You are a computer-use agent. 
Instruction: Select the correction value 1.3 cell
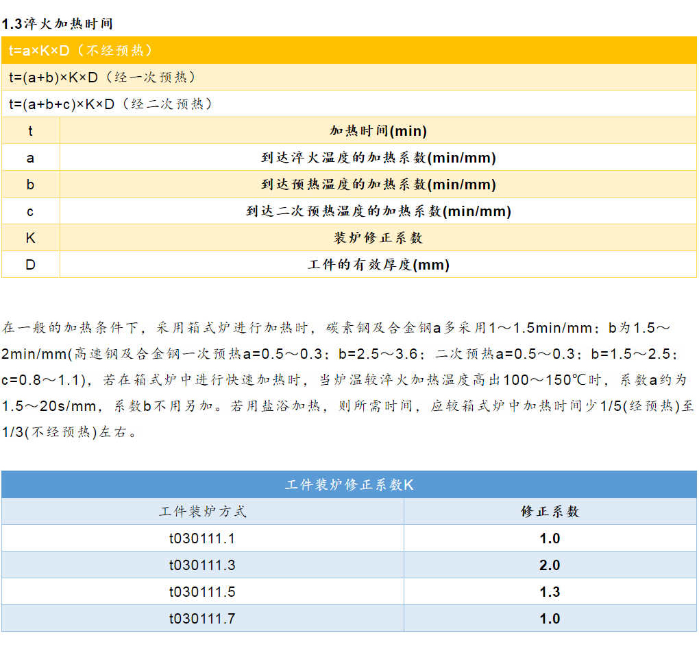tap(548, 591)
